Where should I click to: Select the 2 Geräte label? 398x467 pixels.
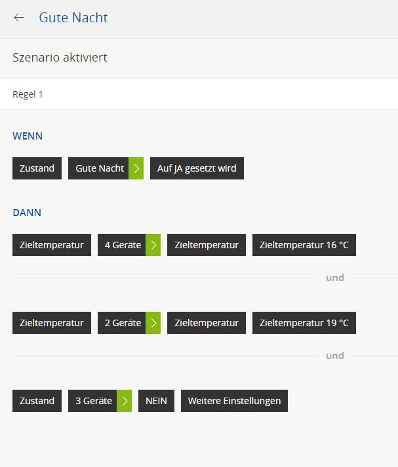click(x=122, y=323)
